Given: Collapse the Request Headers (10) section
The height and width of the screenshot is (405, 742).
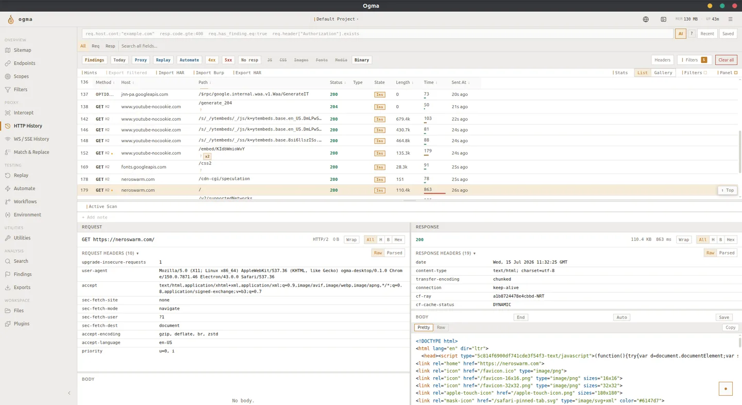Looking at the screenshot, I should (x=110, y=253).
